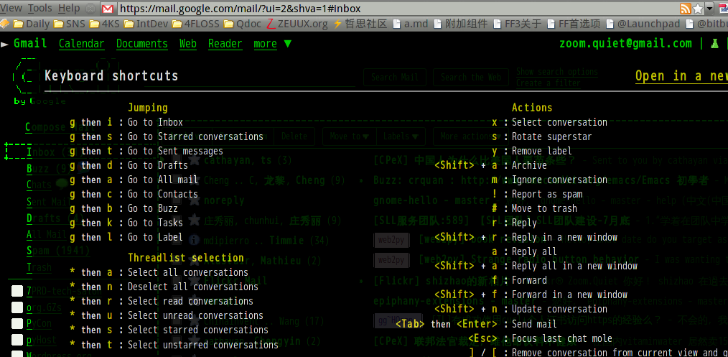This screenshot has height=357, width=728.
Task: Click the zoom.quiet@gmail.com account address
Action: 625,44
